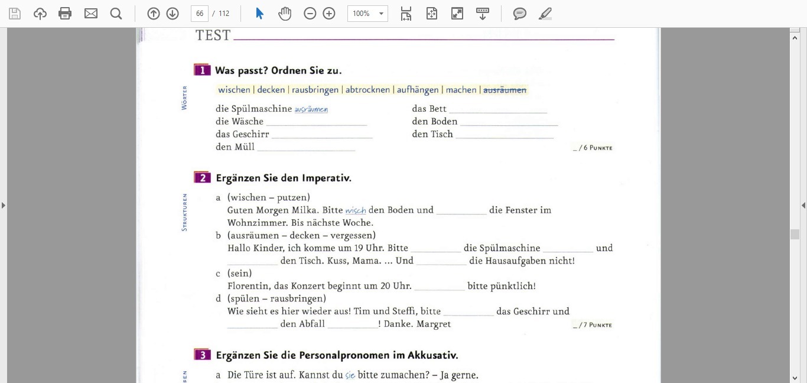Click the vertical scrollbar thumb
This screenshot has width=807, height=383.
coord(795,234)
